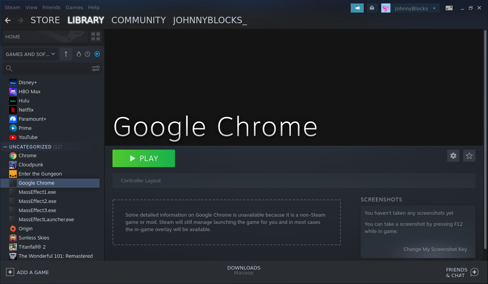The height and width of the screenshot is (284, 488).
Task: Open the Friends menu
Action: (51, 7)
